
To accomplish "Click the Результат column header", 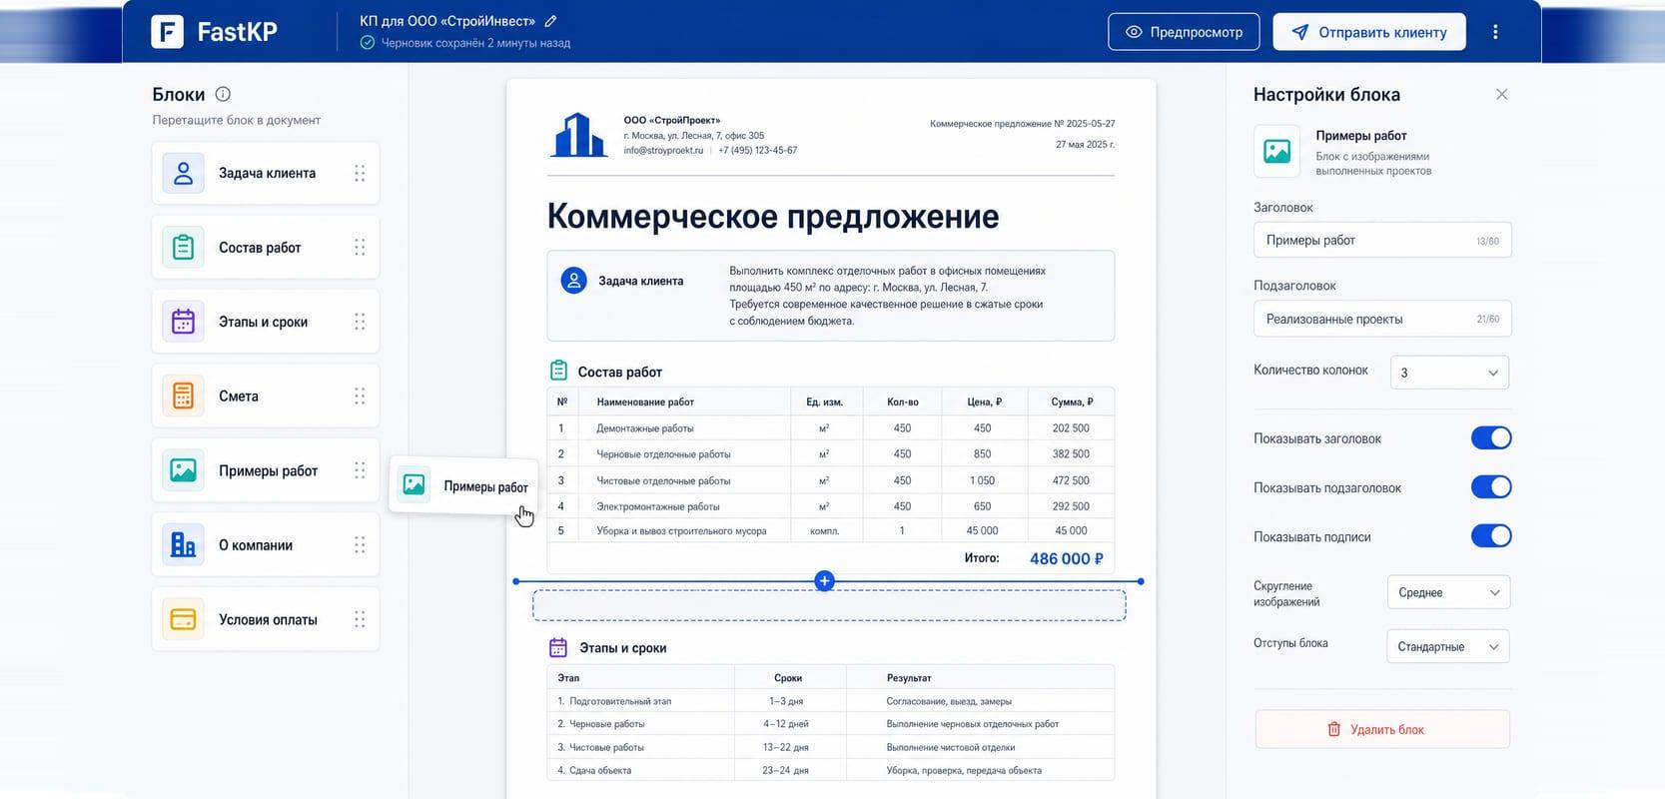I will point(909,677).
